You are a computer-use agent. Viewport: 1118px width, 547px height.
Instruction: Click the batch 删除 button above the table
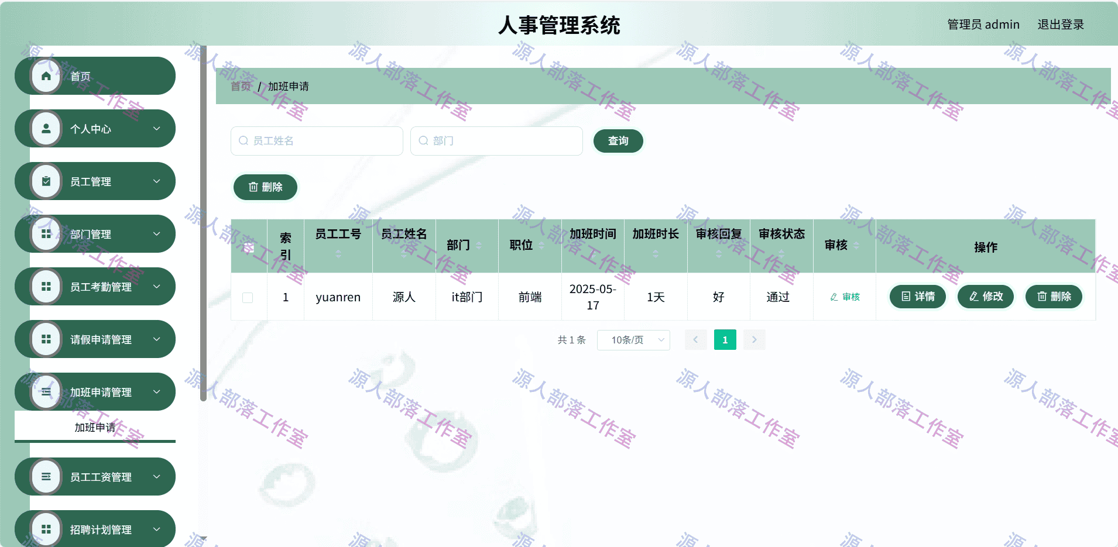(265, 187)
